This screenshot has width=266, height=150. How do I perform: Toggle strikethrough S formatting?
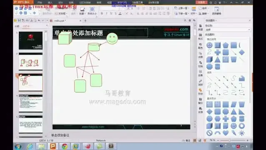click(115, 14)
